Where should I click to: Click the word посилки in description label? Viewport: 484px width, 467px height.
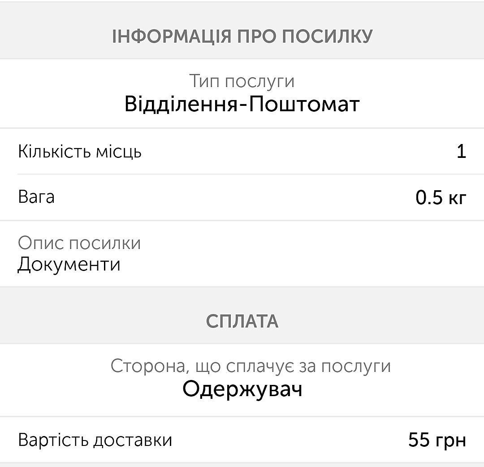pos(105,243)
